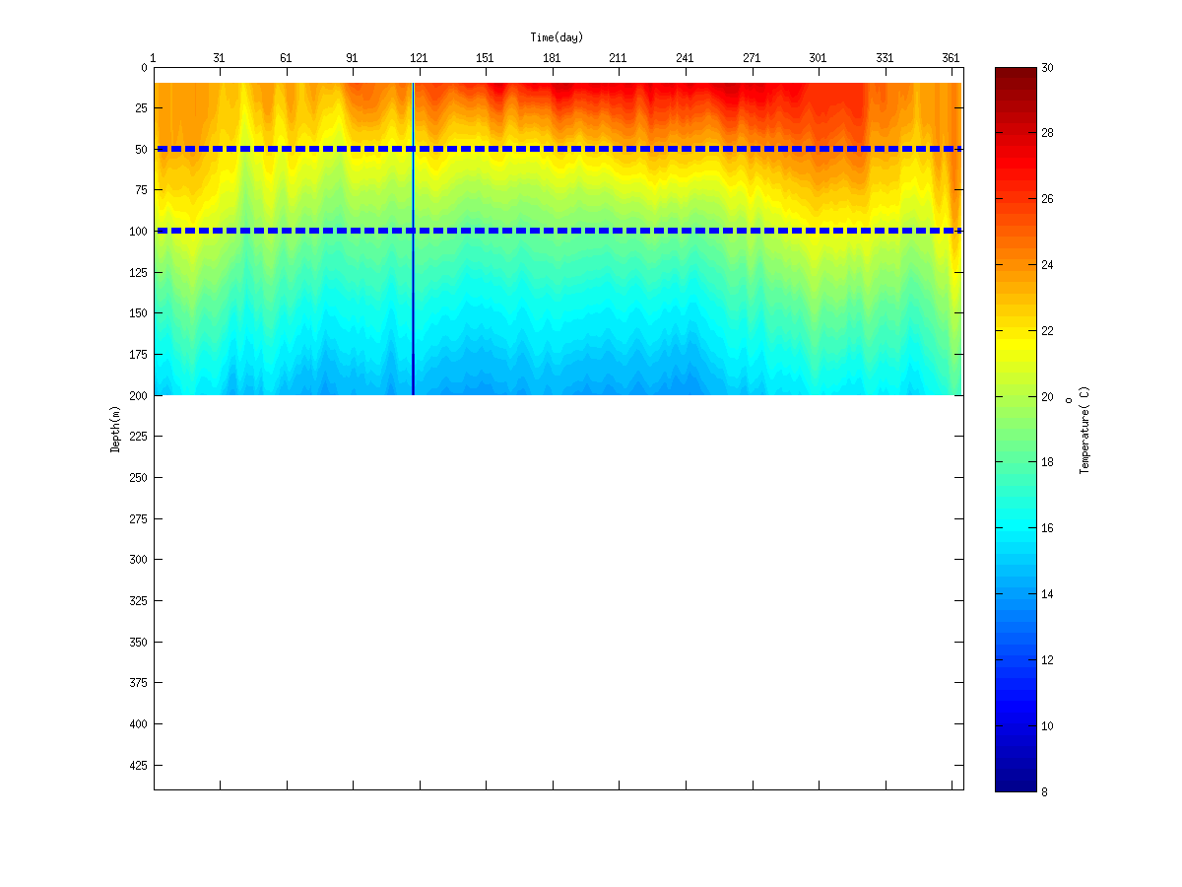Click the colorbar tick label 26

click(1047, 199)
